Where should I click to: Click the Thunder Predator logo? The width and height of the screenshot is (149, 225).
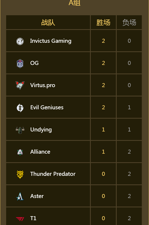[20, 174]
